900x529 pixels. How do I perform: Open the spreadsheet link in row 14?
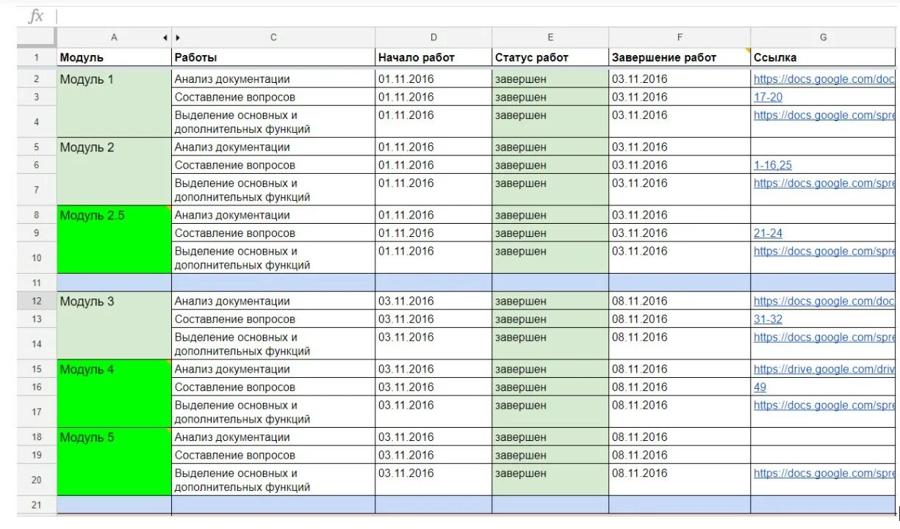click(x=824, y=338)
